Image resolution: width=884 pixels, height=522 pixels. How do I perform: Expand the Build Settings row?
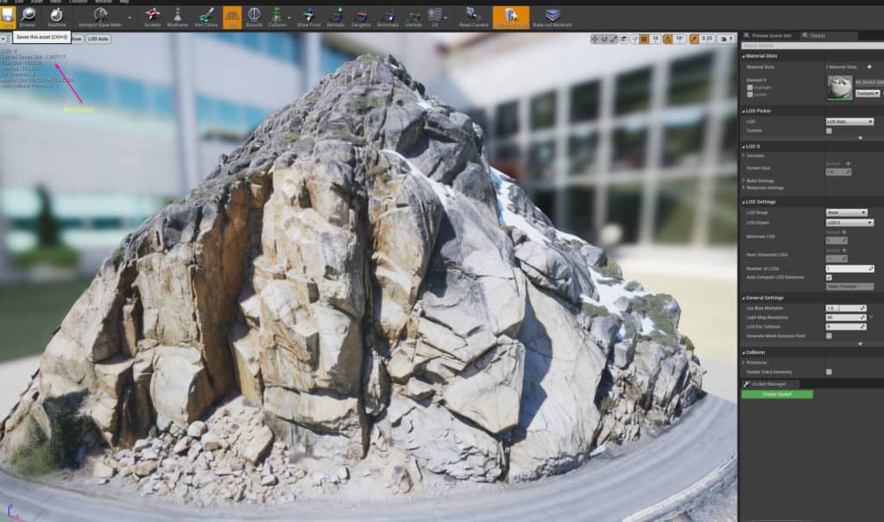pyautogui.click(x=744, y=181)
